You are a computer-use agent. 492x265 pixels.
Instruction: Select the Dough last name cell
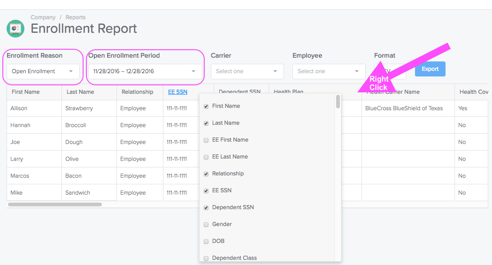pyautogui.click(x=89, y=143)
